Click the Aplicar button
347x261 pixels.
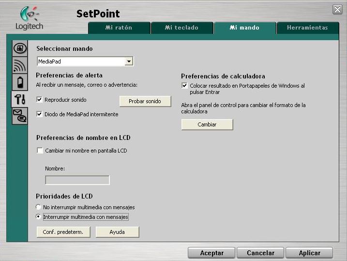click(309, 253)
